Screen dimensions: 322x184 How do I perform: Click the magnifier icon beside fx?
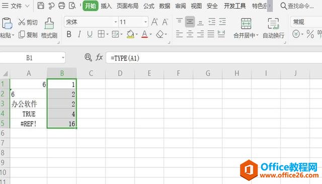click(x=88, y=57)
